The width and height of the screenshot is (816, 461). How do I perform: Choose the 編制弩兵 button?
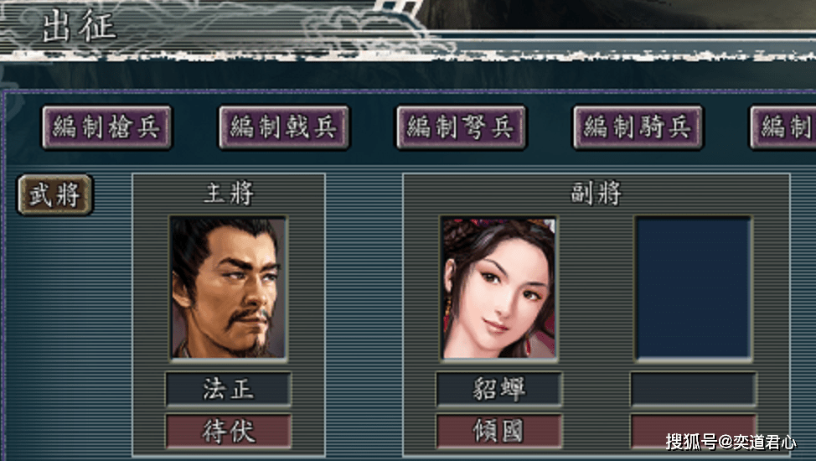click(461, 127)
